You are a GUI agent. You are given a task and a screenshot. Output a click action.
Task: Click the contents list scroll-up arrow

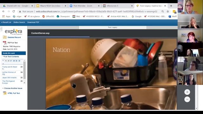[24, 60]
